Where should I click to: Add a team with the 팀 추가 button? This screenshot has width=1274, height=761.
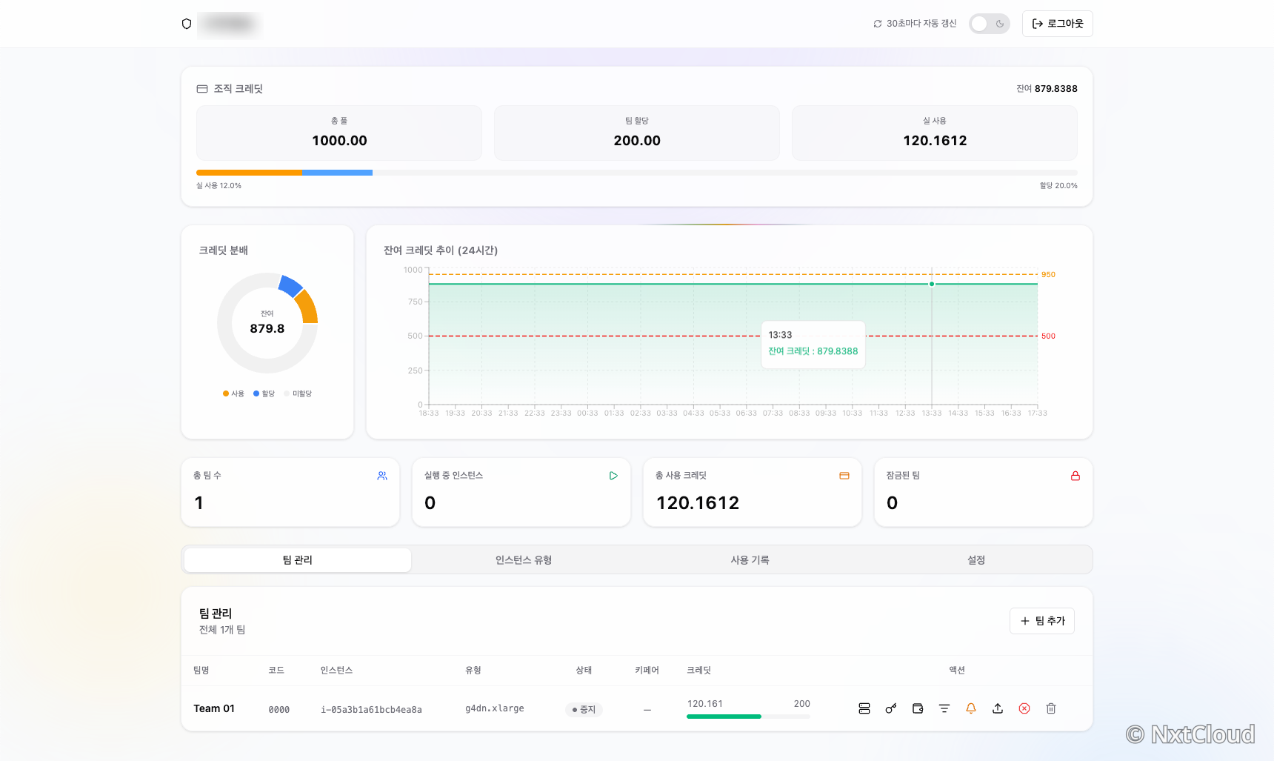pyautogui.click(x=1042, y=621)
